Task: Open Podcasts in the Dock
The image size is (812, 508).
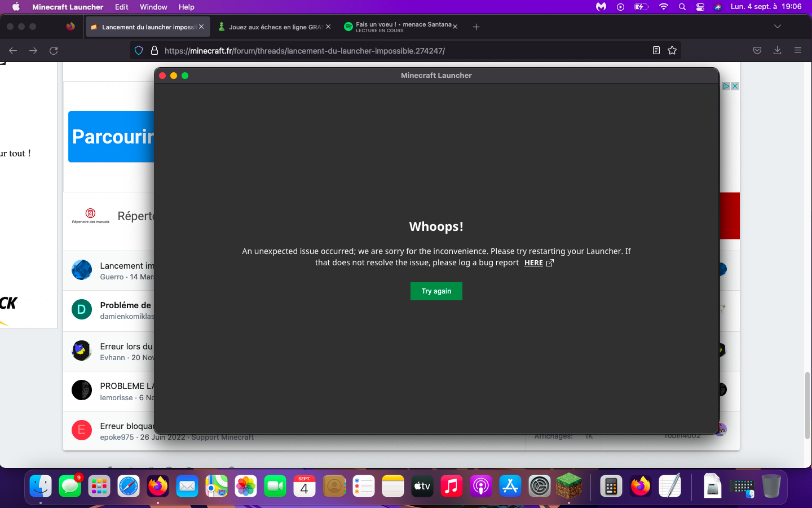Action: click(481, 486)
